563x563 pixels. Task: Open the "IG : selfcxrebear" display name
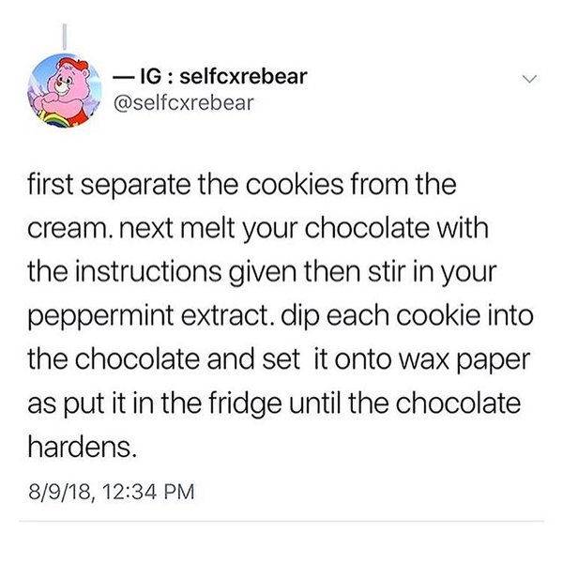coord(210,76)
